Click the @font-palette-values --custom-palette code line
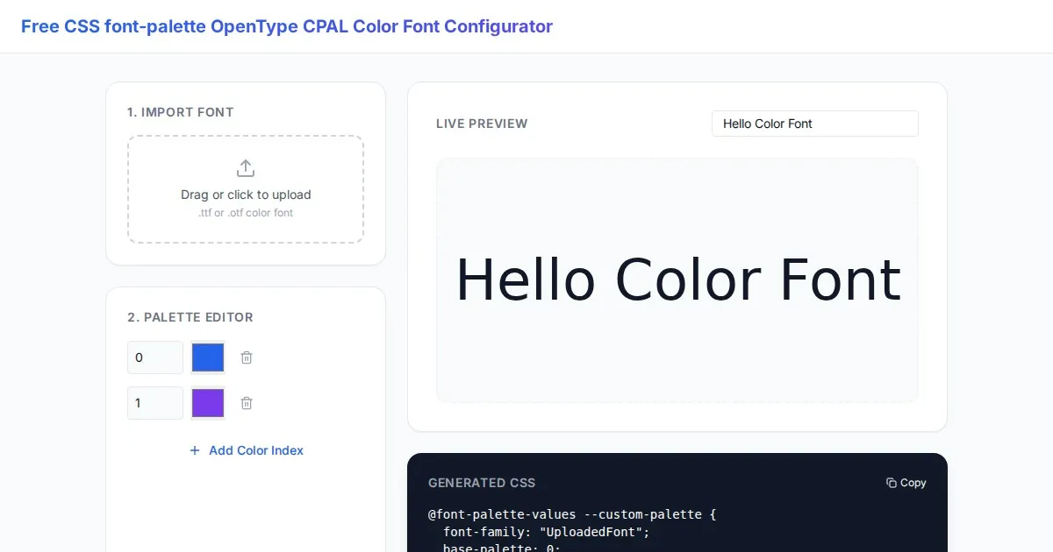 tap(572, 514)
